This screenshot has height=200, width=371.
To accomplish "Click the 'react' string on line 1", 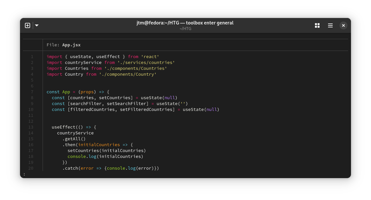I will 150,56.
